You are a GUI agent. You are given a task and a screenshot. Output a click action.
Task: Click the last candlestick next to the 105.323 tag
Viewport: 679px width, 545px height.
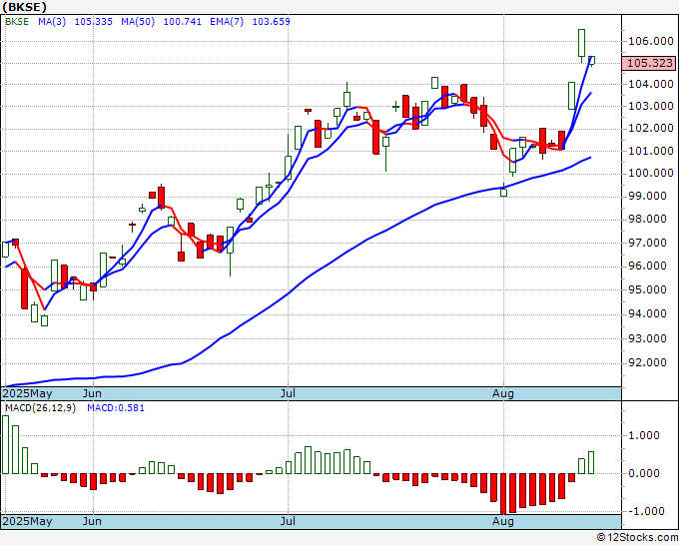591,61
